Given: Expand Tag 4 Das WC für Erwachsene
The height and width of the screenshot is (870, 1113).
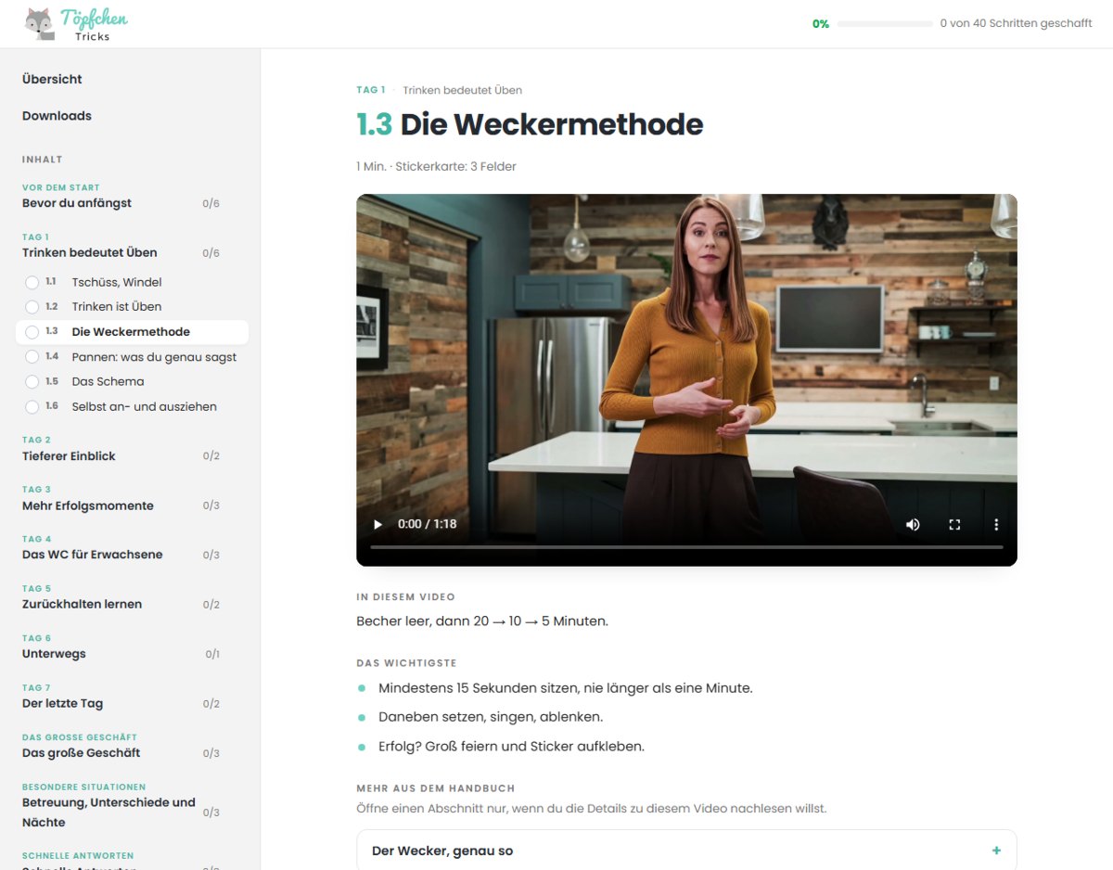Looking at the screenshot, I should (x=121, y=548).
